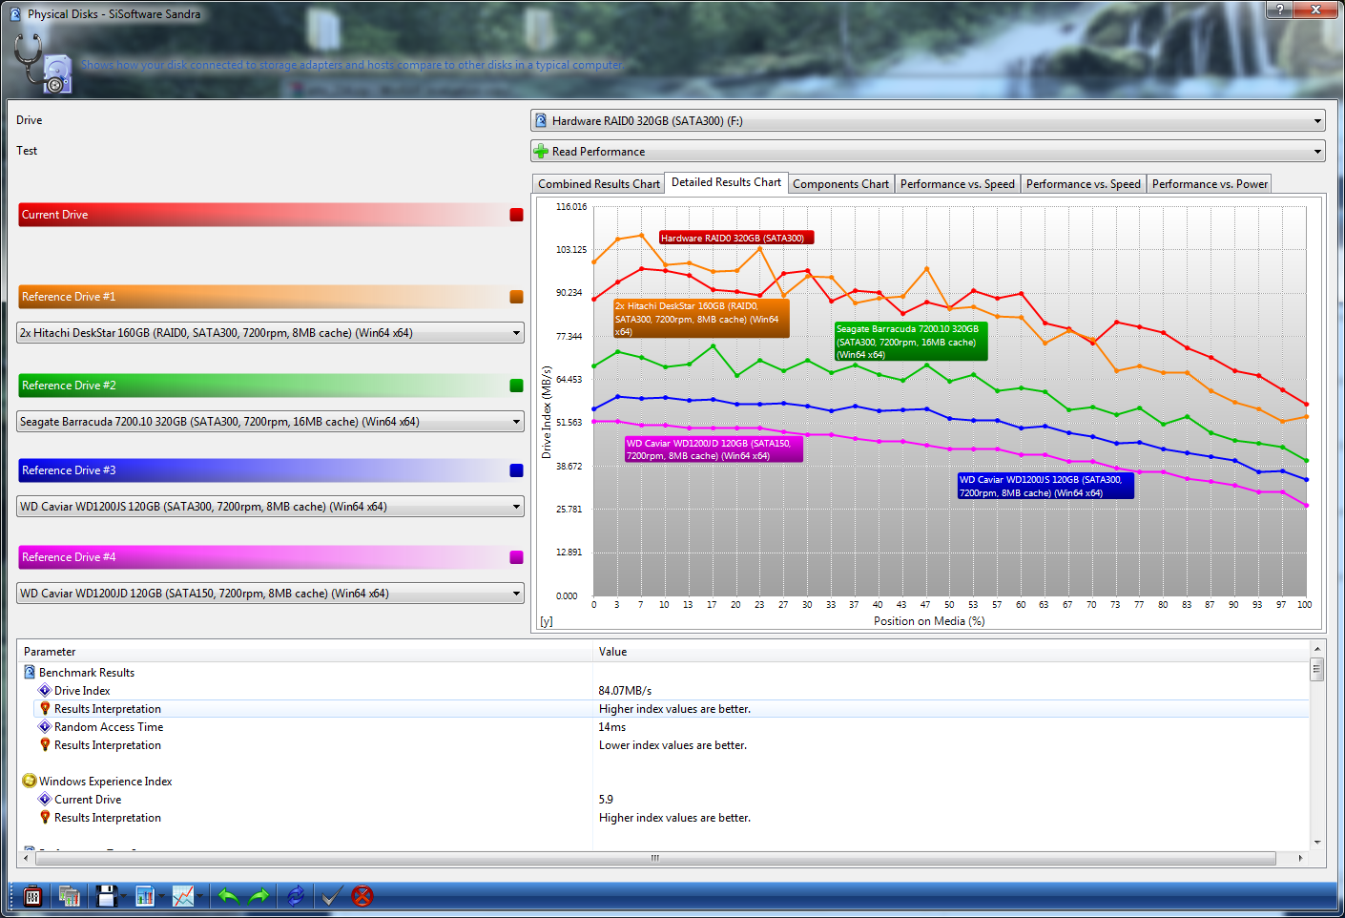This screenshot has height=918, width=1345.
Task: Click the magenta WD1200JD chart label
Action: (x=714, y=449)
